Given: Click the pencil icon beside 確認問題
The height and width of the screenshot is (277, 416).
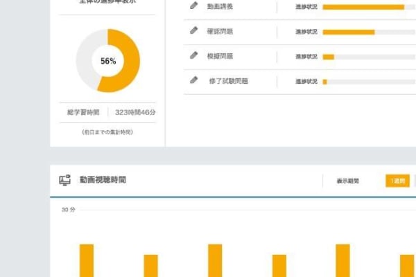Looking at the screenshot, I should (194, 31).
